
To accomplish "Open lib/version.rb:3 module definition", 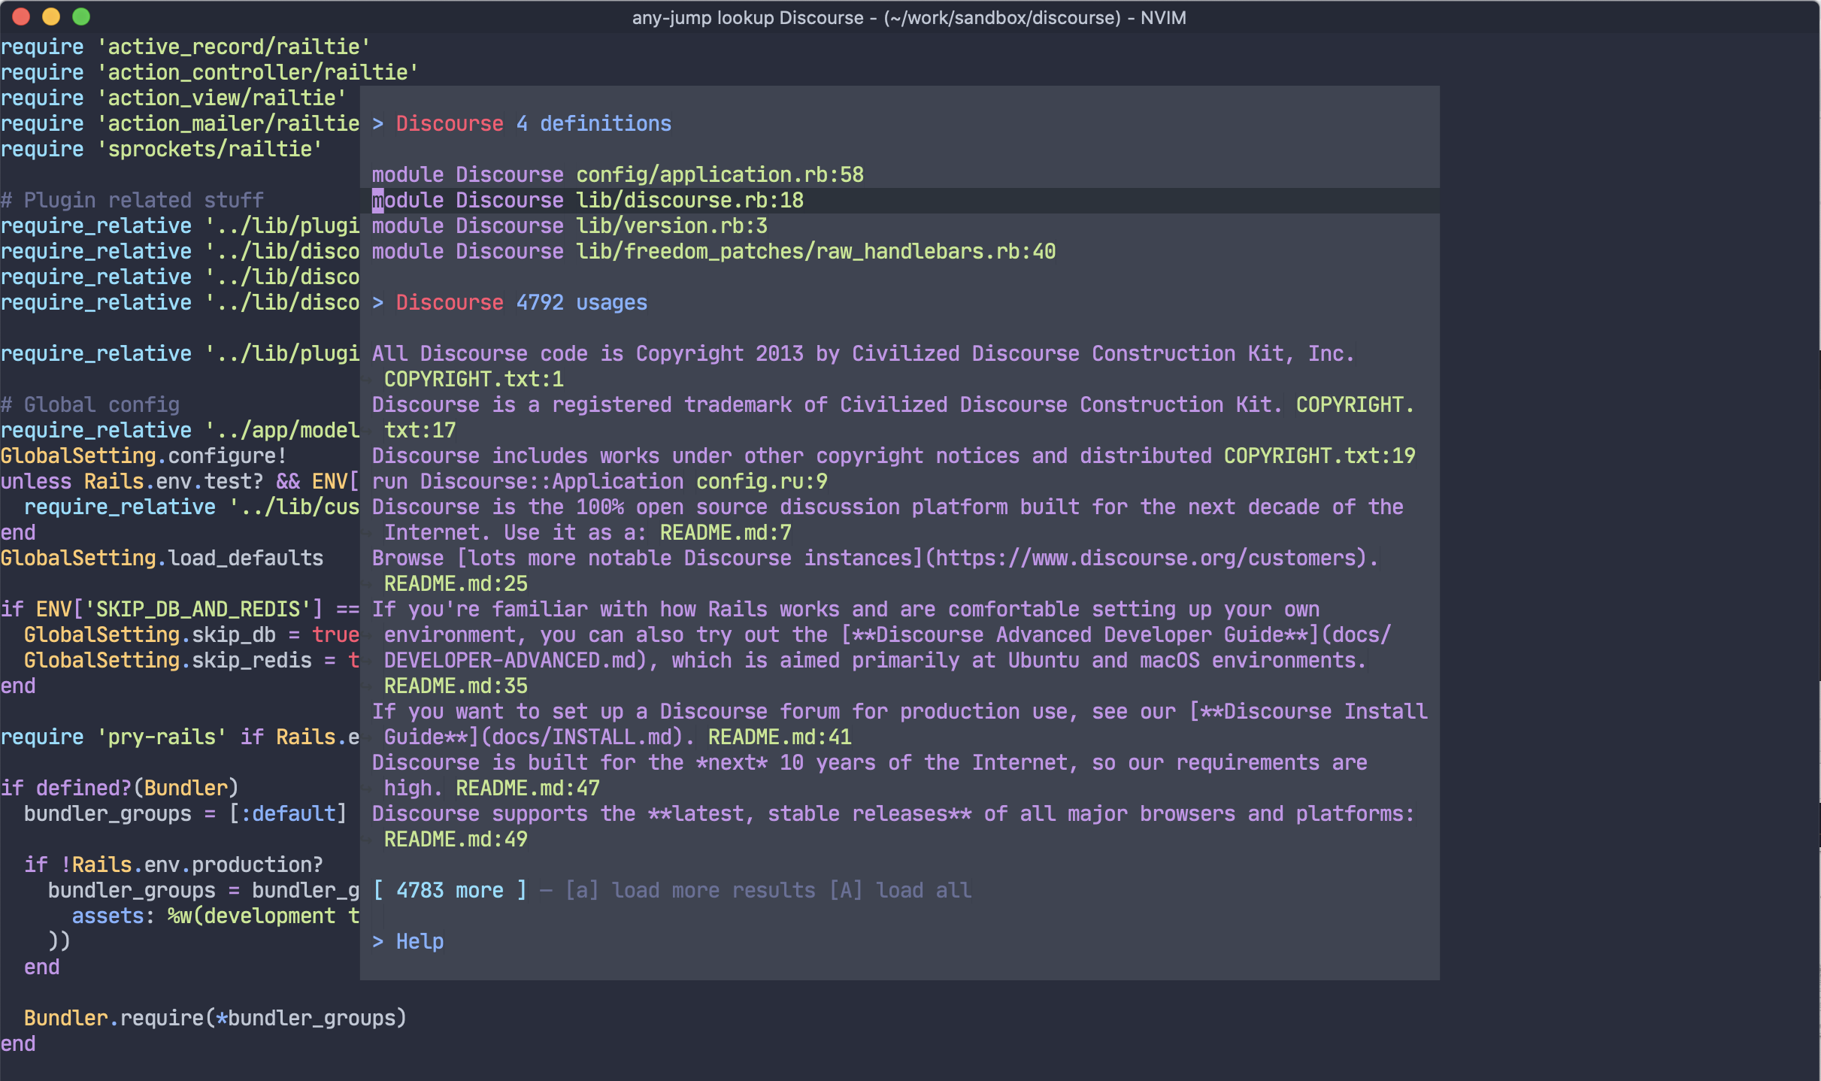I will click(671, 226).
